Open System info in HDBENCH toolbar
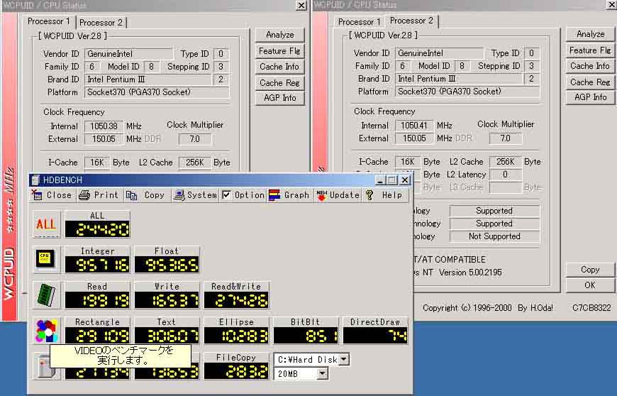Image resolution: width=617 pixels, height=396 pixels. click(x=195, y=195)
